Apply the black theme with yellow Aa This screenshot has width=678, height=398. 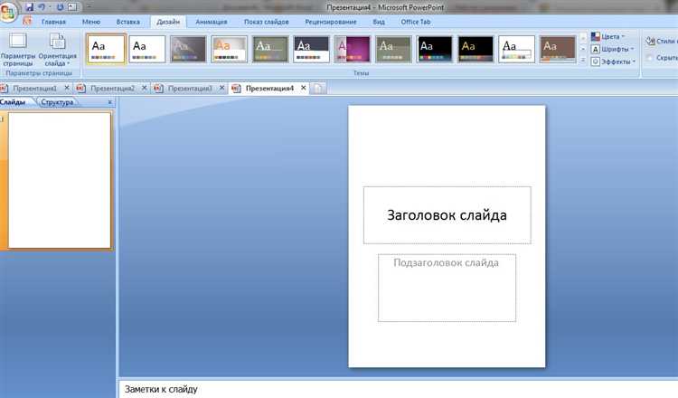[476, 49]
